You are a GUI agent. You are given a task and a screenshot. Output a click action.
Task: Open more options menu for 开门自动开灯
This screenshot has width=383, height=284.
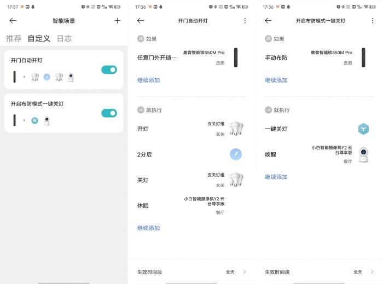[x=245, y=21]
